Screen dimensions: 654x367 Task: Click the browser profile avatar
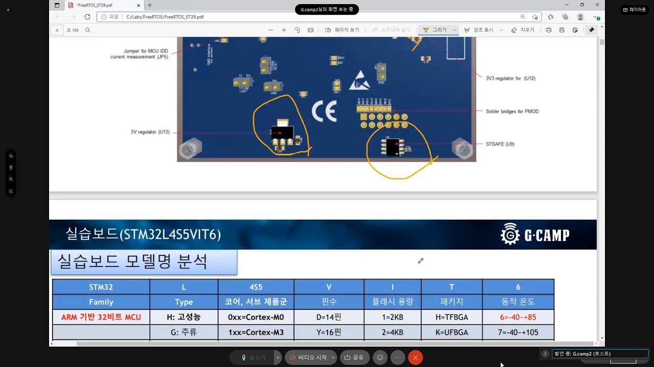pos(580,17)
